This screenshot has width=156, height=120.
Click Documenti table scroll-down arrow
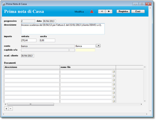click(x=145, y=101)
